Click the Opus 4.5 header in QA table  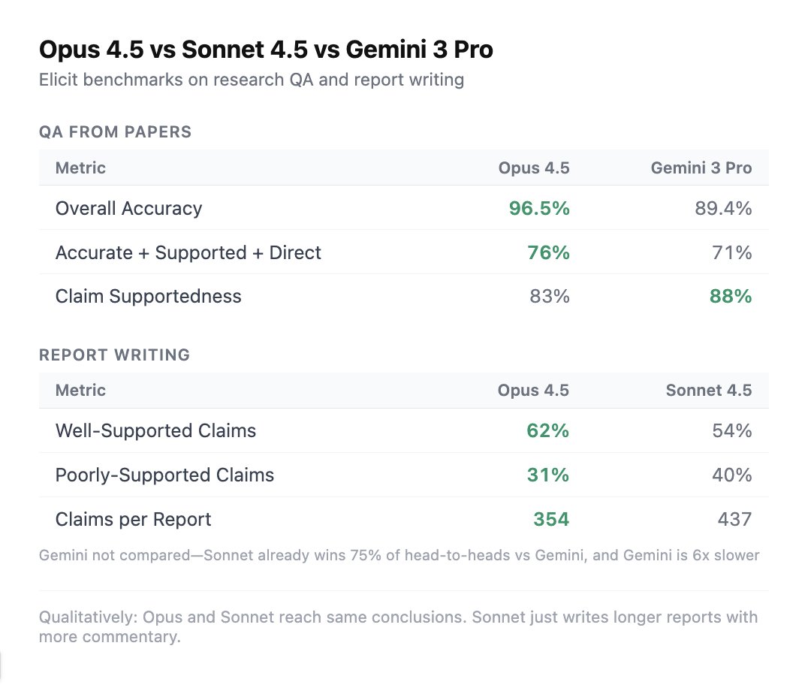pyautogui.click(x=533, y=168)
